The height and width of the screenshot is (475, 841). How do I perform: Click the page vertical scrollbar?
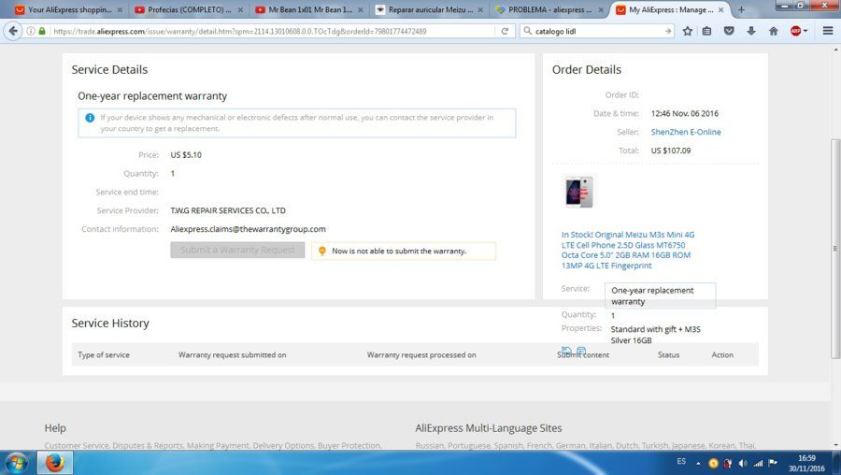(x=835, y=248)
